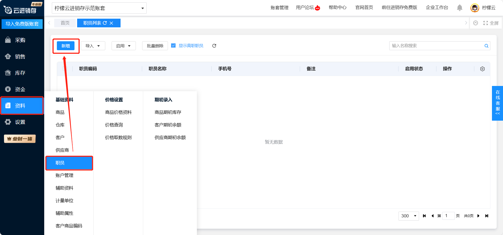Select 职员 in the menu
This screenshot has width=503, height=235.
coord(69,163)
